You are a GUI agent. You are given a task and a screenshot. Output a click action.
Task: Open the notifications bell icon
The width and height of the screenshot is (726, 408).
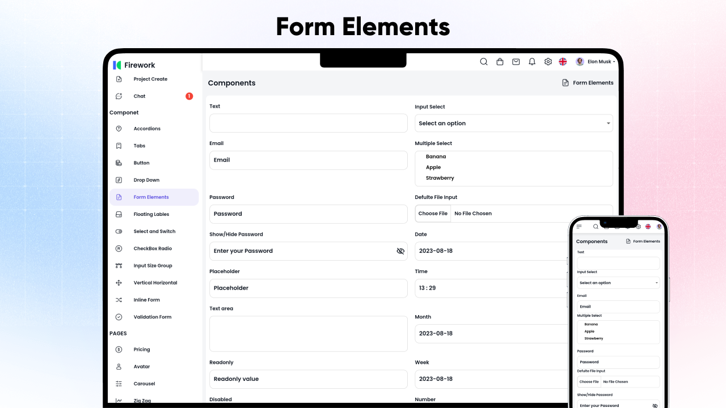(532, 61)
